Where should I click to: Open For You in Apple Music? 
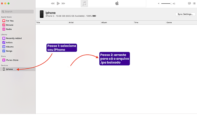coord(10,21)
